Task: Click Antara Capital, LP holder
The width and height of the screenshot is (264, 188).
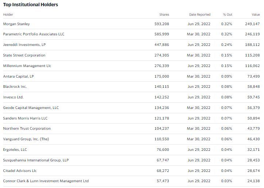Action: tap(18, 77)
